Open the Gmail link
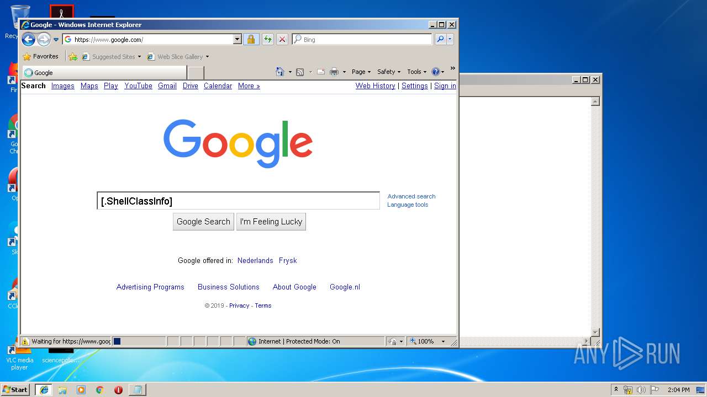707x397 pixels. pos(167,85)
